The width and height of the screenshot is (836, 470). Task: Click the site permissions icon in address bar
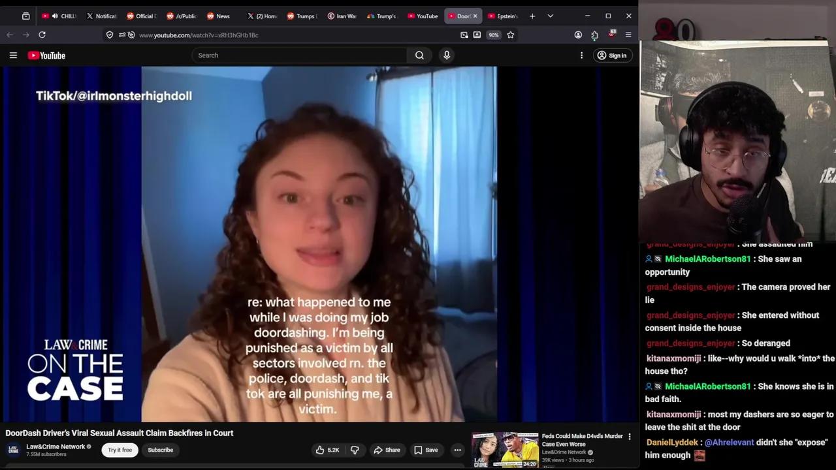tap(122, 35)
